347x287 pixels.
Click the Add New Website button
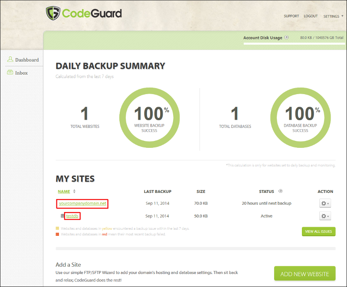pyautogui.click(x=304, y=274)
